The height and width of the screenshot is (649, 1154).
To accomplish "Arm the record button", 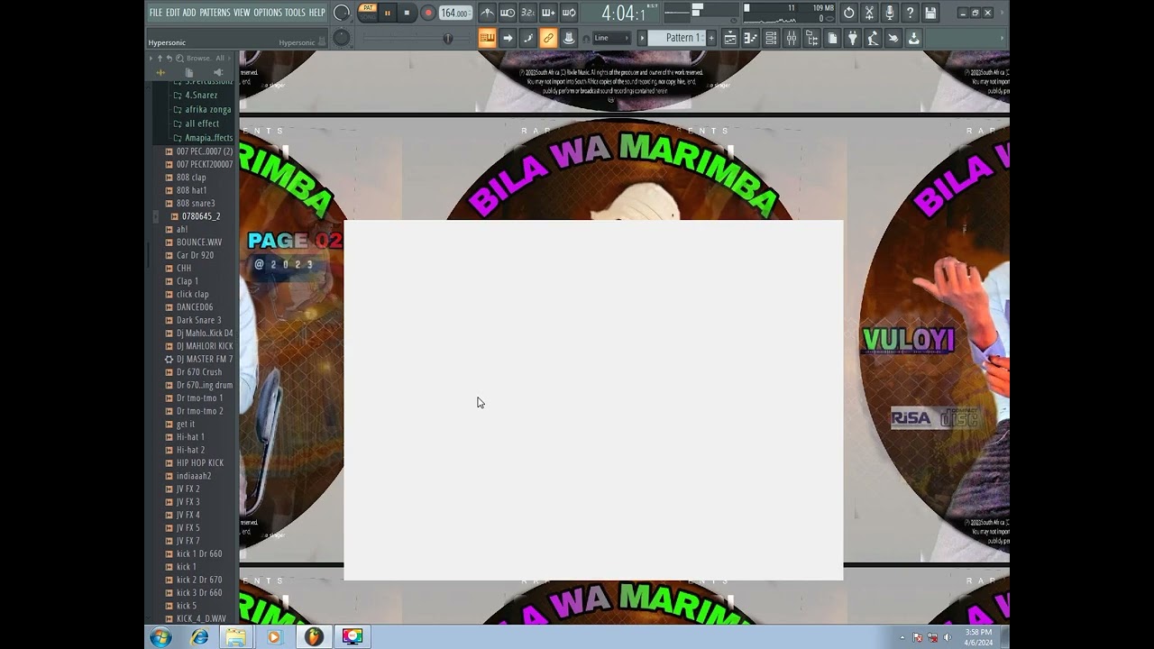I will point(427,13).
